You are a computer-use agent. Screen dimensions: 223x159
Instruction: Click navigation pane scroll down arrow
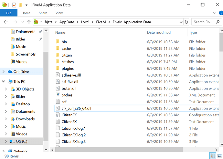pos(46,150)
